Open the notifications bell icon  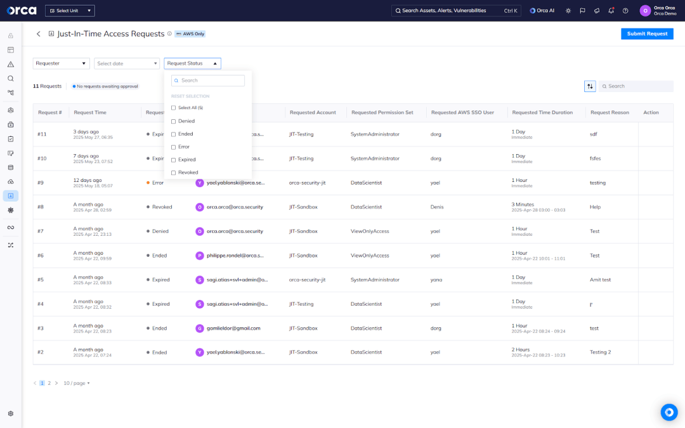[611, 11]
